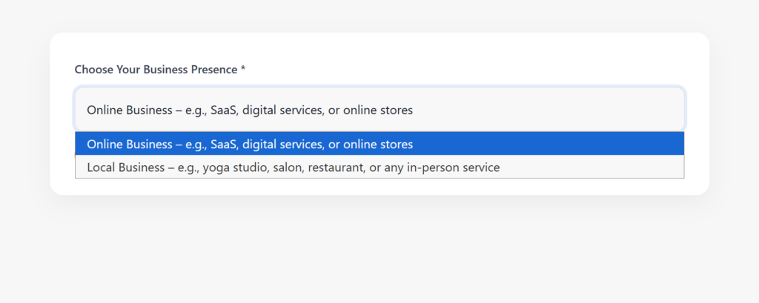Pick the option mentioning yoga studio
The width and height of the screenshot is (759, 303).
tap(293, 167)
